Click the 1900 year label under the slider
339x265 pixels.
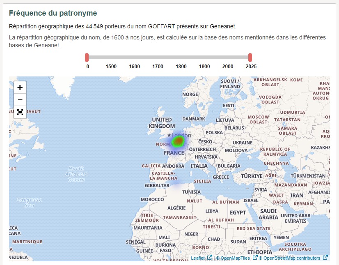click(204, 67)
